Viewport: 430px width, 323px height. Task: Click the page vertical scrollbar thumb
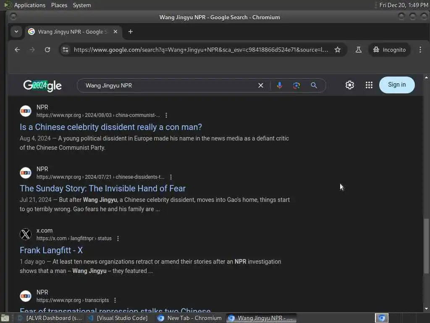click(x=426, y=246)
